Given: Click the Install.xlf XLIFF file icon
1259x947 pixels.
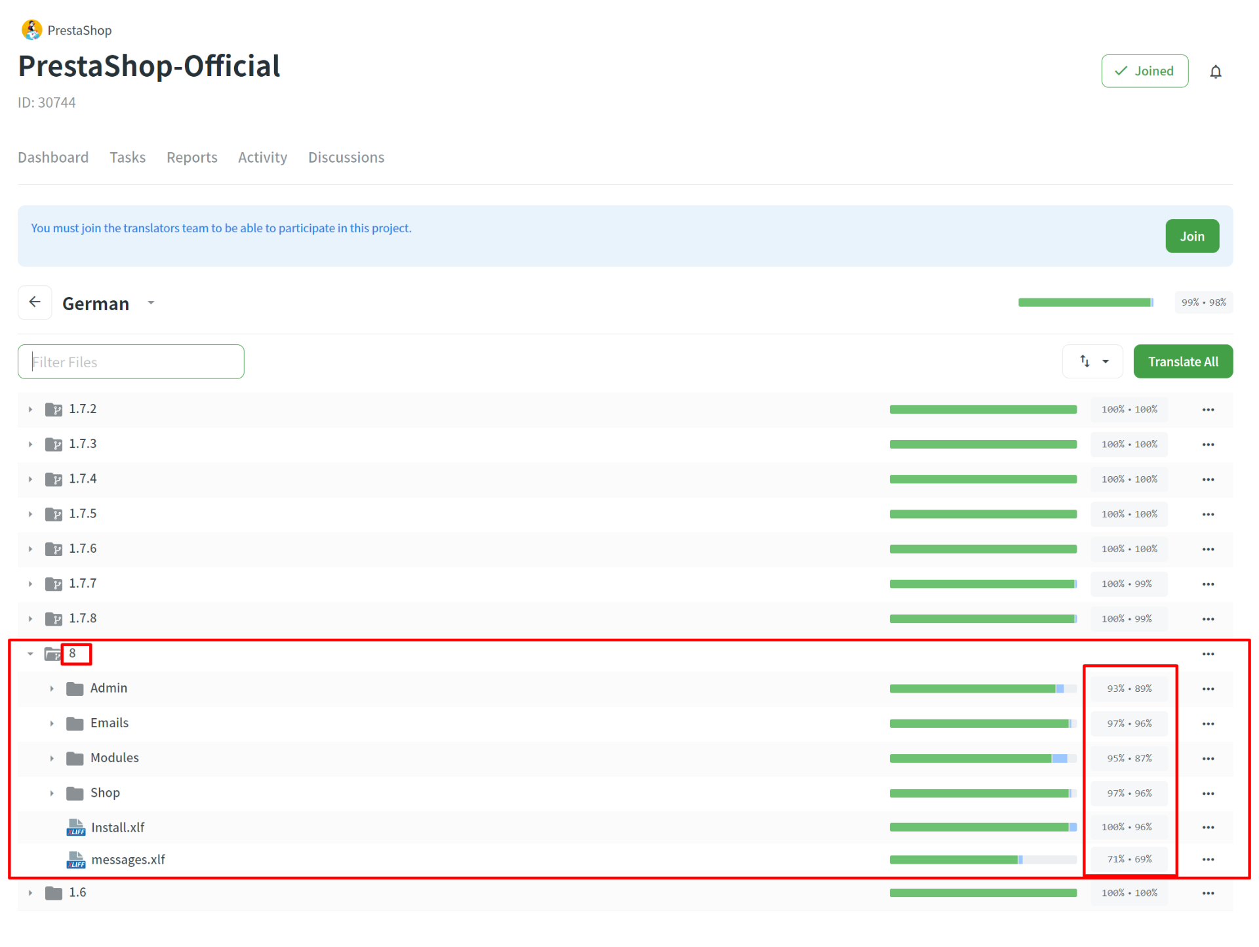Looking at the screenshot, I should click(76, 828).
